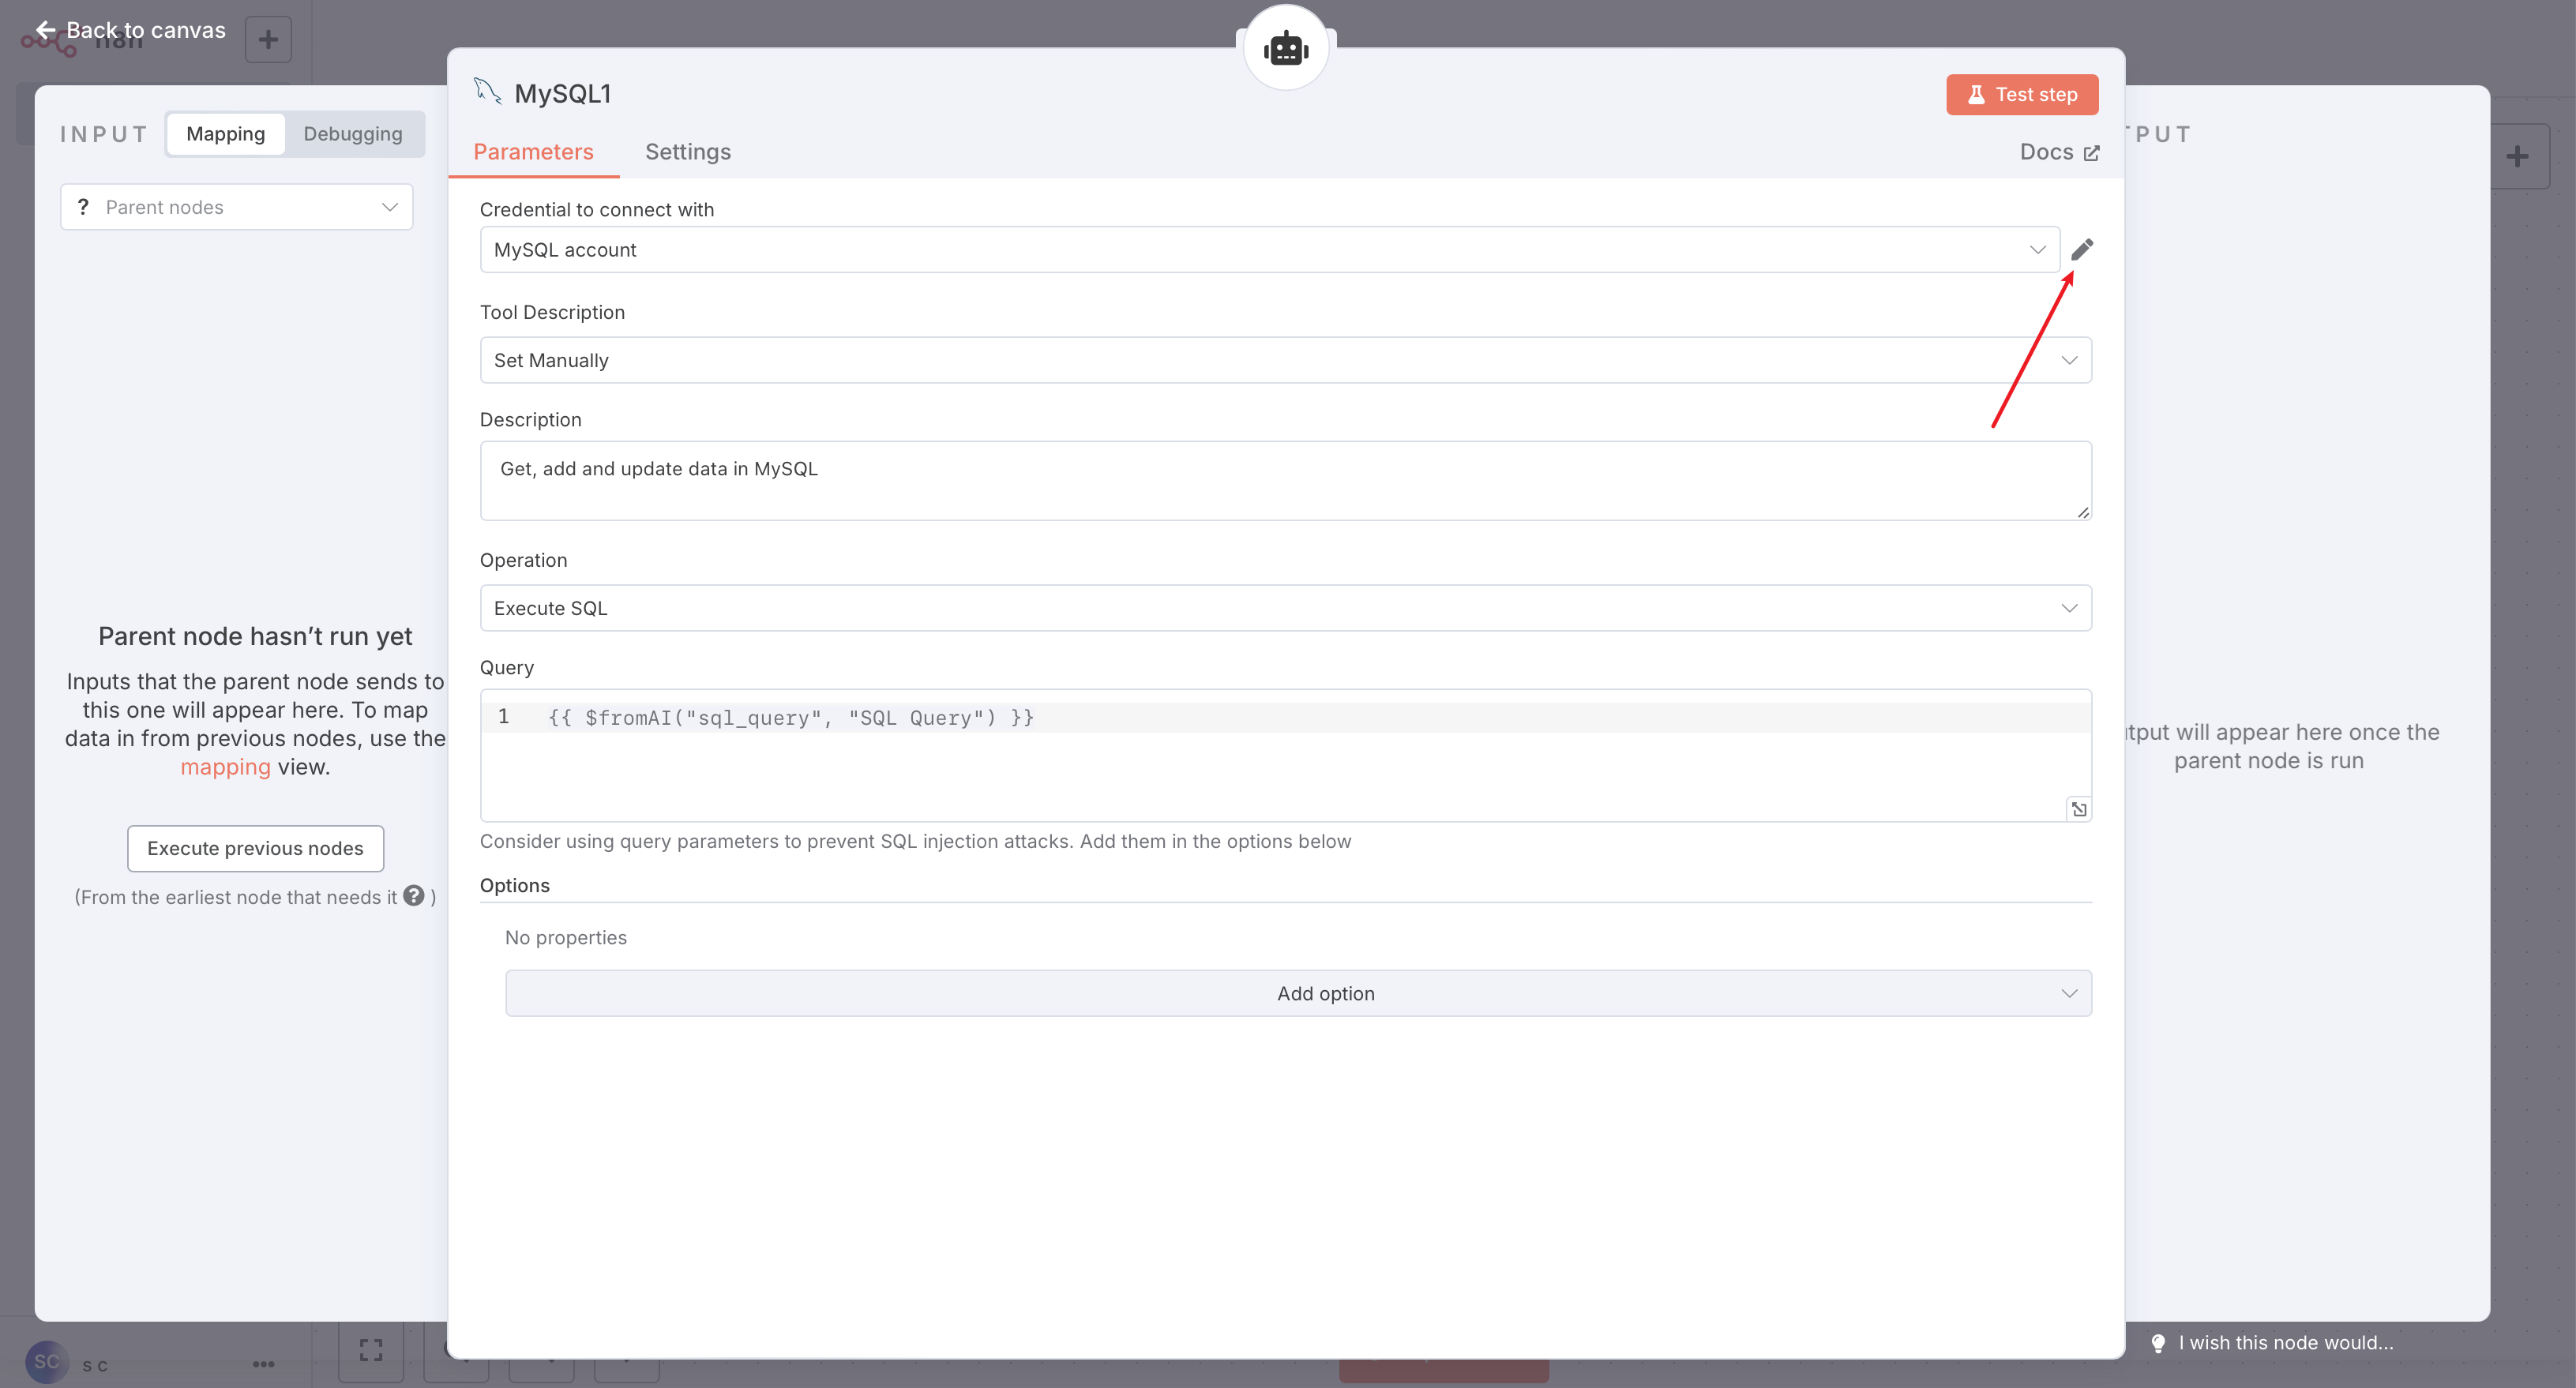This screenshot has height=1388, width=2576.
Task: Open the Operation Execute SQL dropdown
Action: point(1285,608)
